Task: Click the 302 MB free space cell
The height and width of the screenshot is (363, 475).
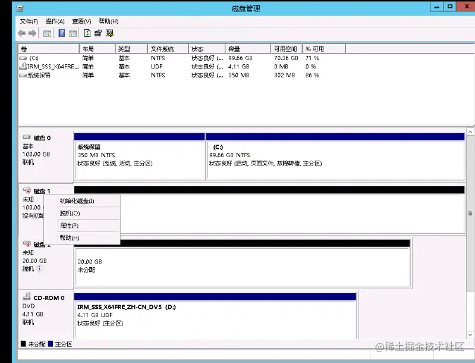Action: (x=284, y=75)
